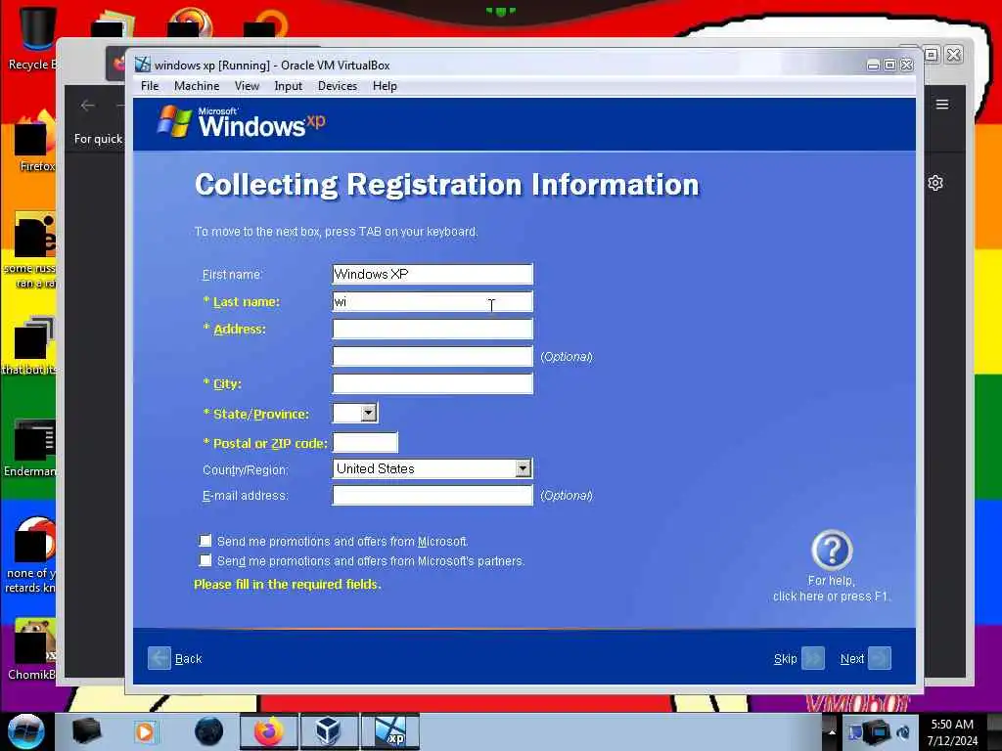
Task: Show hidden system tray icons arrow
Action: pos(832,731)
